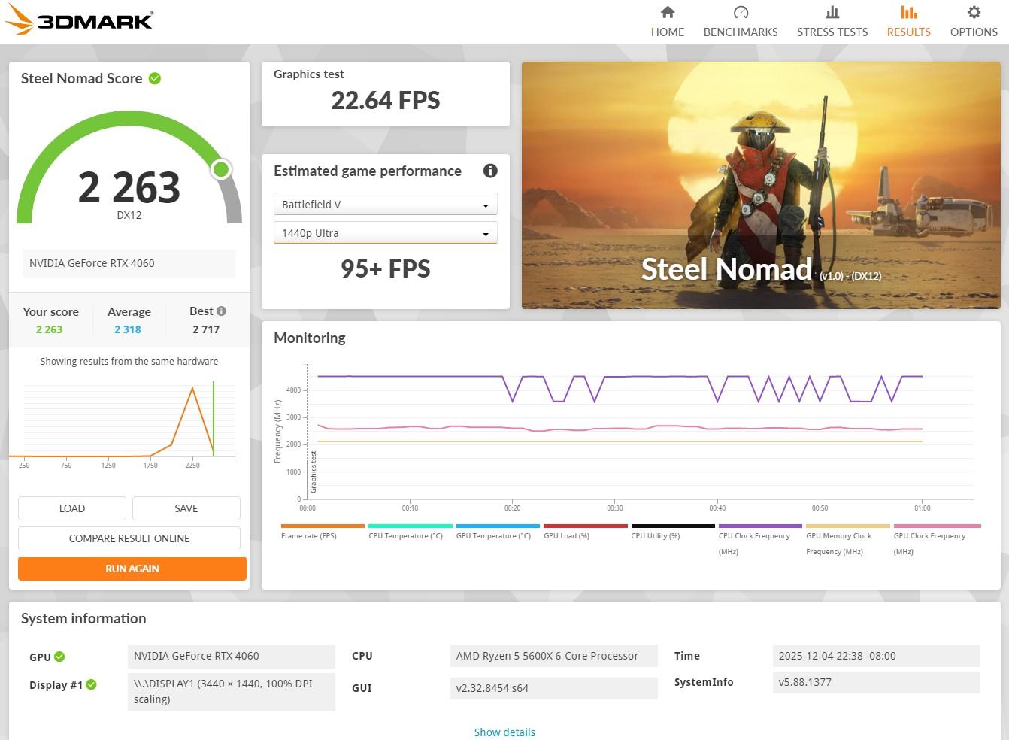Image resolution: width=1009 pixels, height=740 pixels.
Task: Click the RUN AGAIN button
Action: coord(132,569)
